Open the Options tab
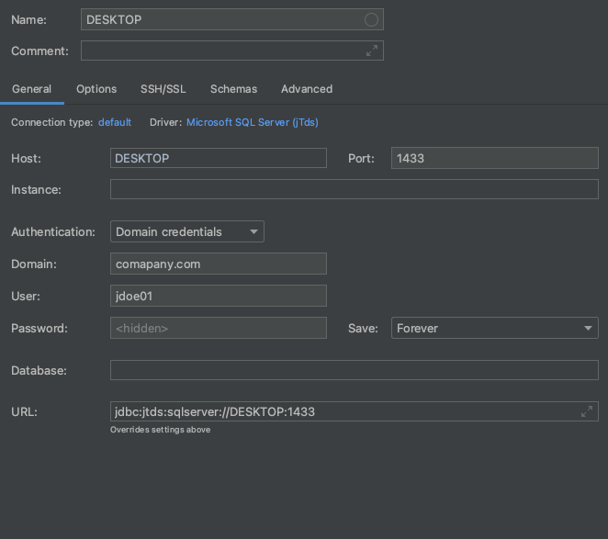 [x=96, y=89]
